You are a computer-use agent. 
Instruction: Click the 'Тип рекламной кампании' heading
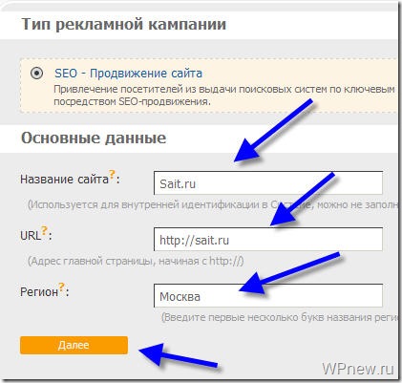pos(123,24)
